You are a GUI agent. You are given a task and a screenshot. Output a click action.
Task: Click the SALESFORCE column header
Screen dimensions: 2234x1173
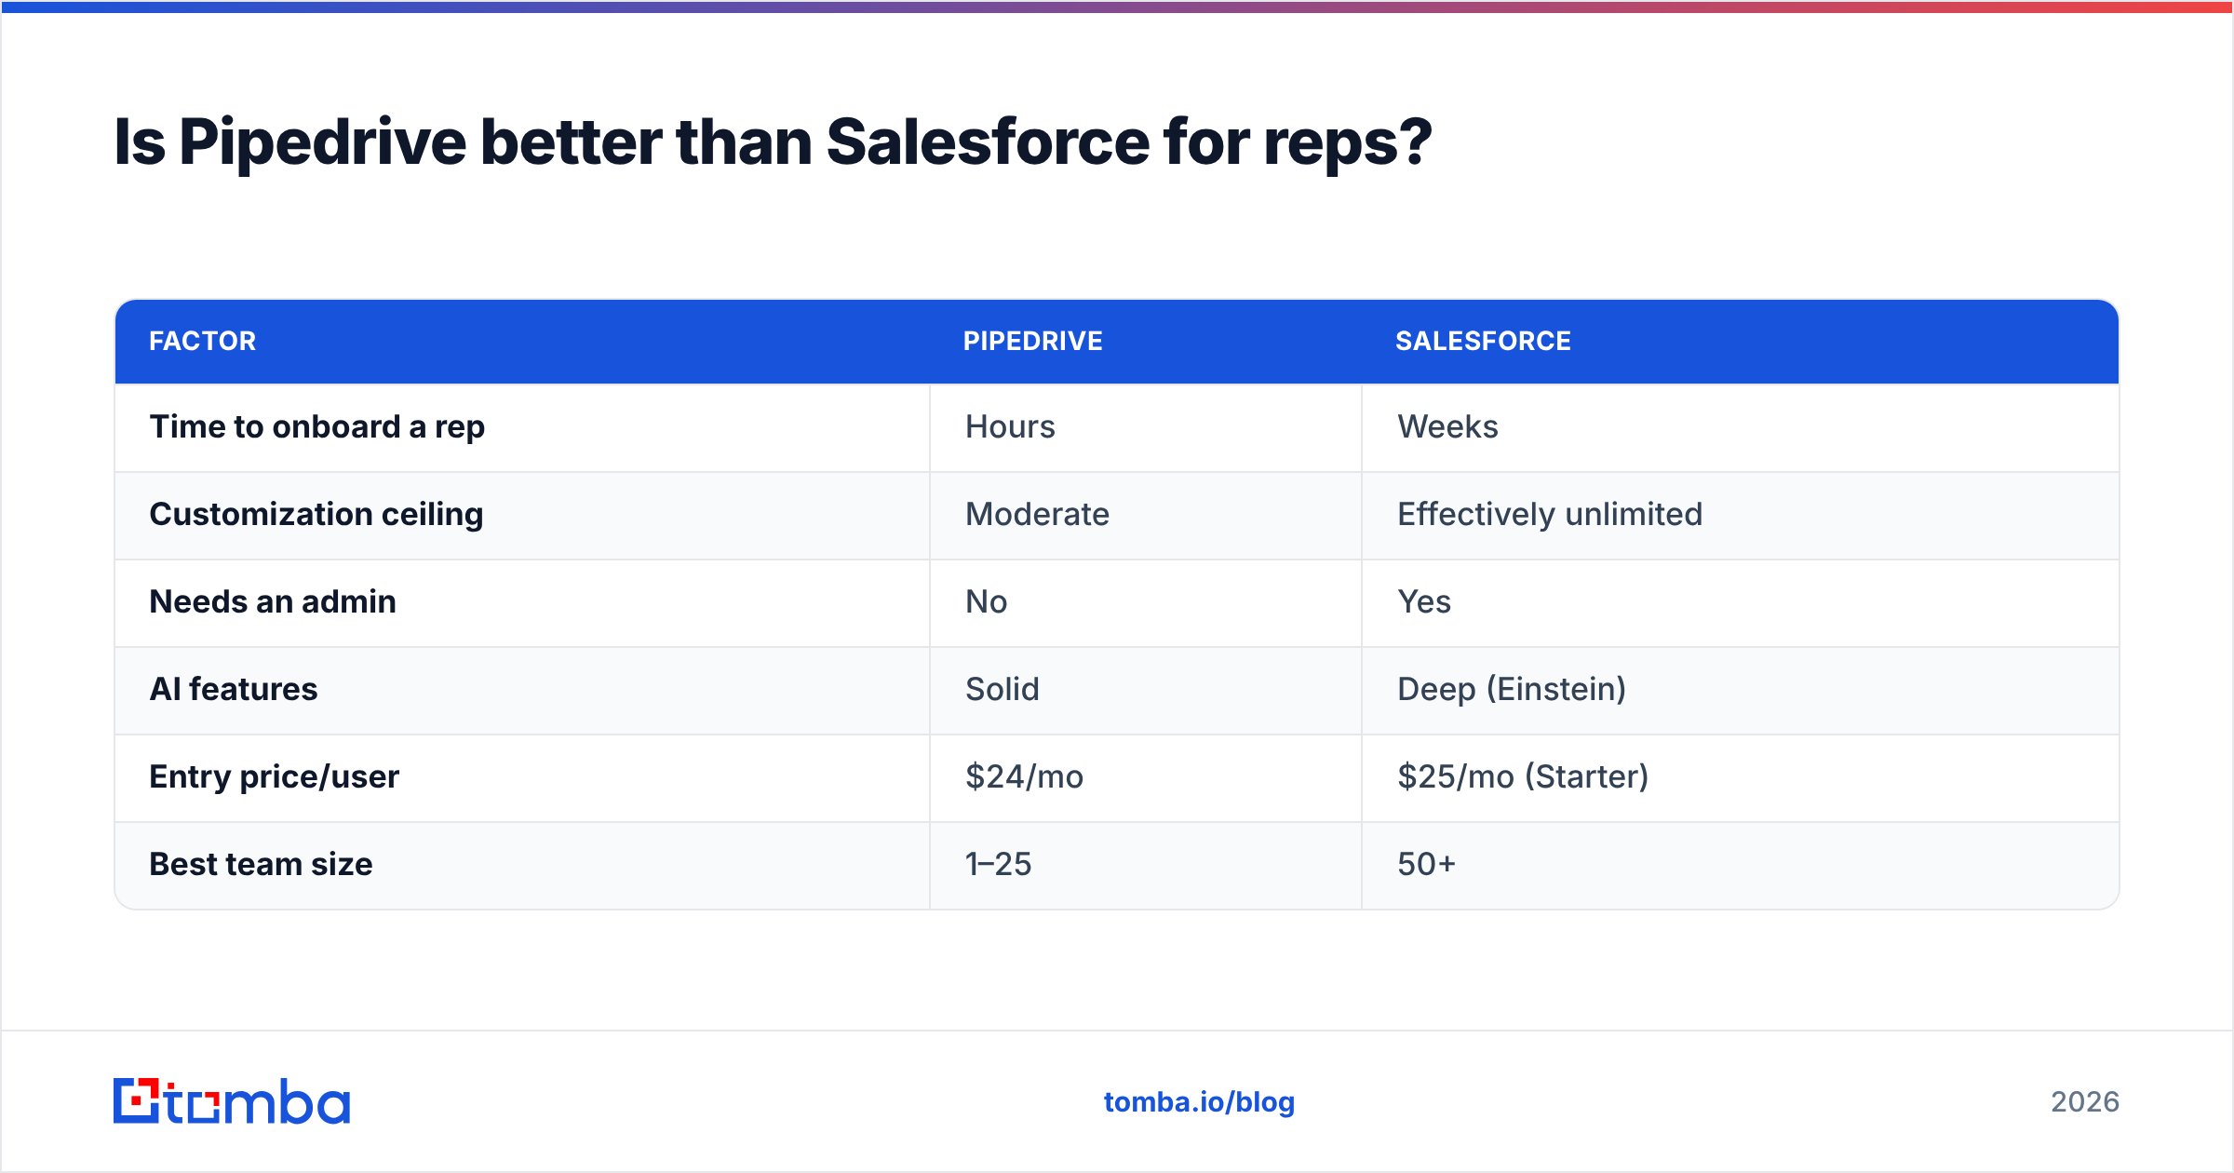1484,342
